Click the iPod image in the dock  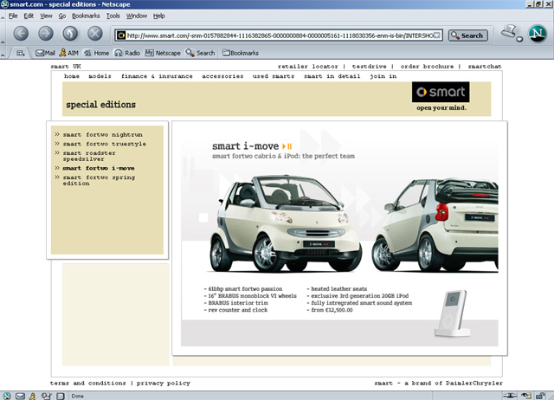tap(452, 313)
